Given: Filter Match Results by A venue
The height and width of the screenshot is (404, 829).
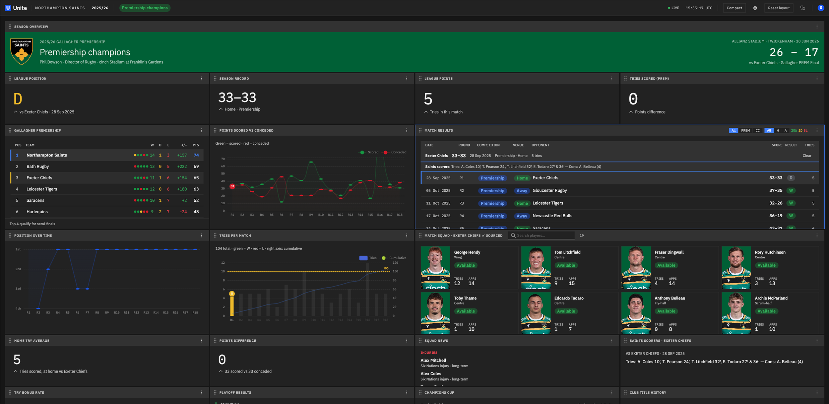Looking at the screenshot, I should tap(785, 130).
